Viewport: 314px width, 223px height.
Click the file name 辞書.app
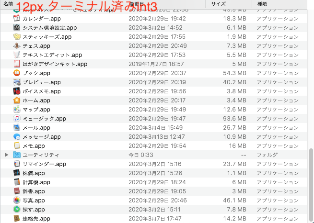point(34,191)
